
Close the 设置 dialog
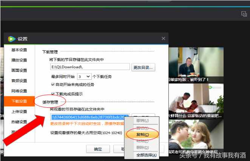(x=163, y=39)
